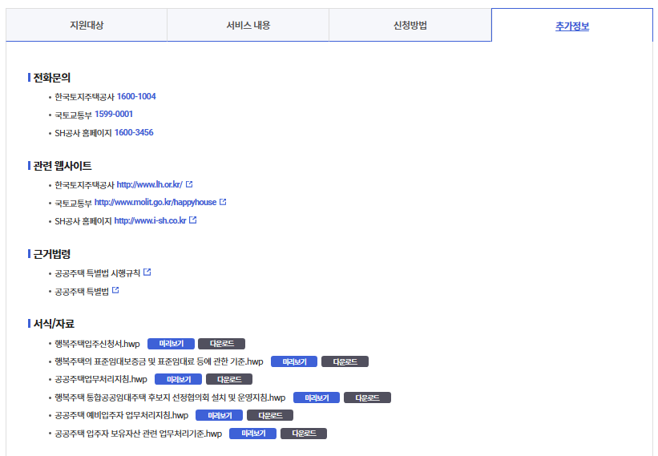
Task: Preview 행복주택입주신청서.hwp with 미리보기
Action: [171, 344]
